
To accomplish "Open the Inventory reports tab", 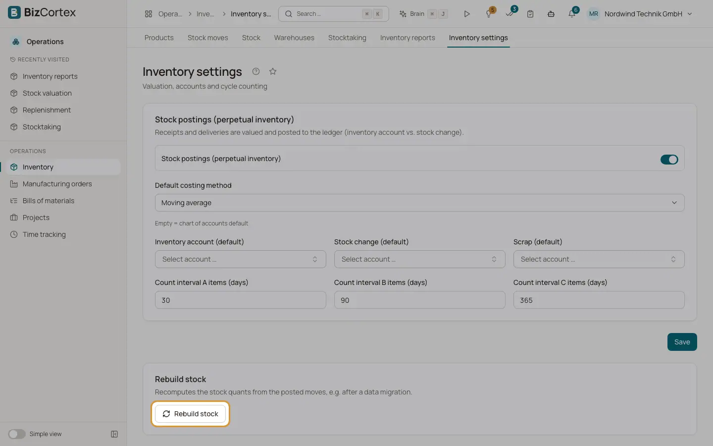I will tap(407, 38).
